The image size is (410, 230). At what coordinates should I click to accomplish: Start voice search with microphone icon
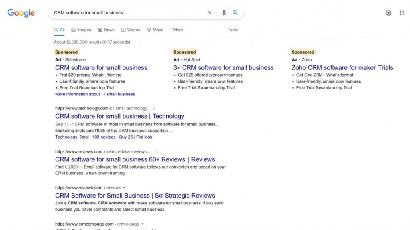pos(223,13)
